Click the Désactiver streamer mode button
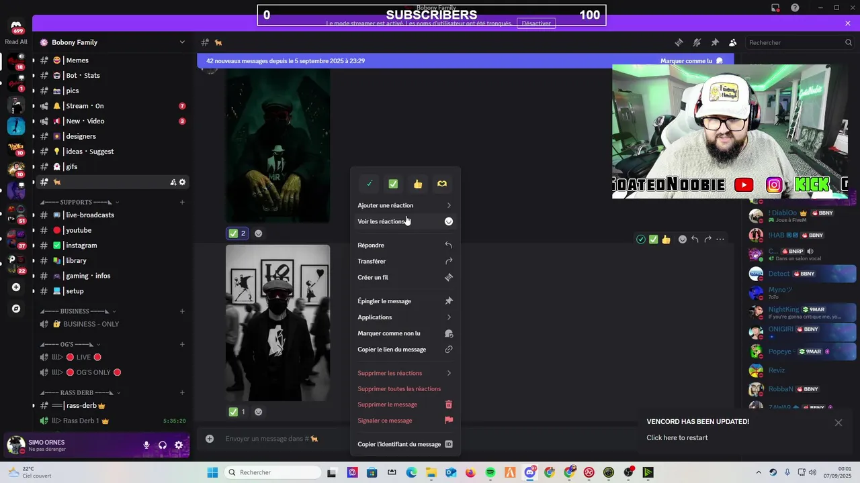 point(536,23)
